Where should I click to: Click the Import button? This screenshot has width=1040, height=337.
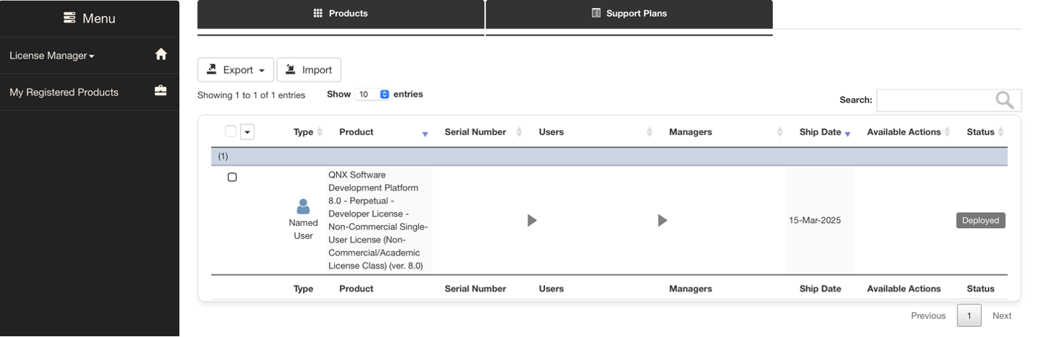(309, 70)
